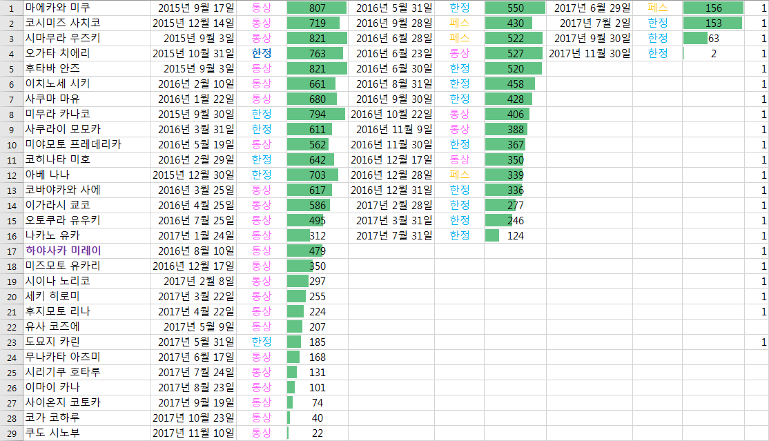This screenshot has height=441, width=769.
Task: Click the bold 한정 cell in row 4
Action: (x=262, y=53)
